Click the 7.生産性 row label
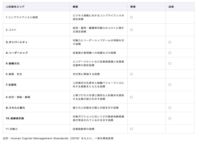 point(11,85)
